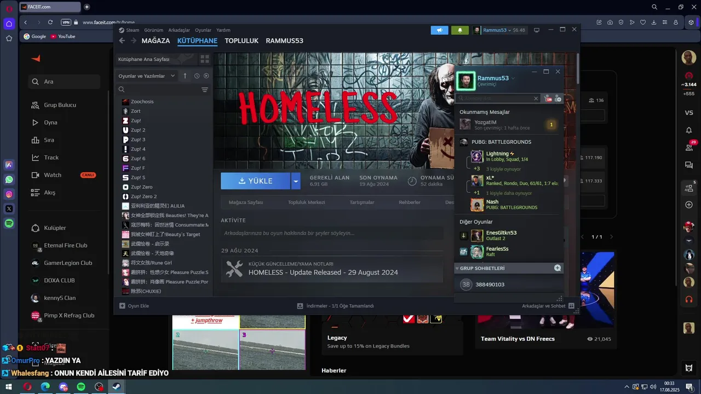Click the activity comment input box
The width and height of the screenshot is (701, 394).
(332, 233)
